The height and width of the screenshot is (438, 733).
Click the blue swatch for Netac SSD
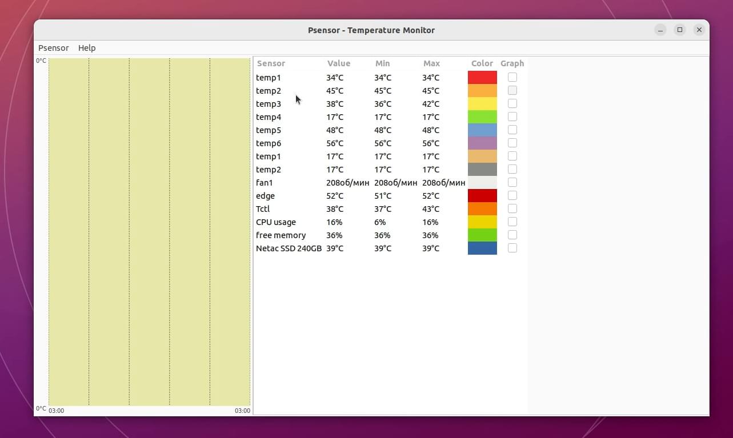click(x=482, y=248)
